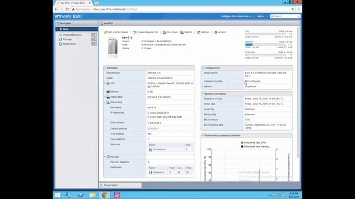Go back in browser history
Screen dimensions: 355x199
click(57, 9)
